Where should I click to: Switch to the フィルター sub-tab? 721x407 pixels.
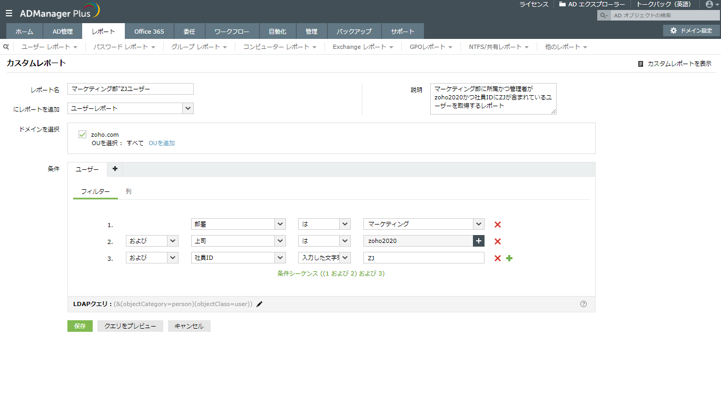click(95, 191)
